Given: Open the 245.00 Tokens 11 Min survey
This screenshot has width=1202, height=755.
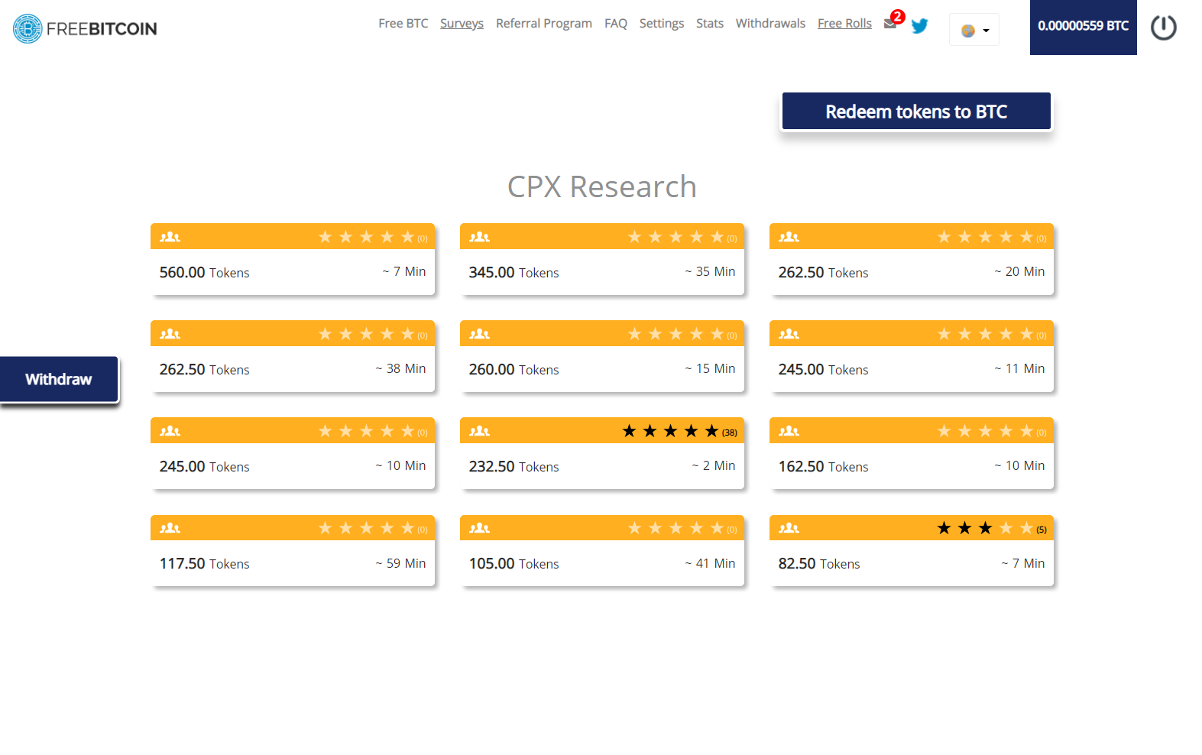Looking at the screenshot, I should click(x=912, y=356).
